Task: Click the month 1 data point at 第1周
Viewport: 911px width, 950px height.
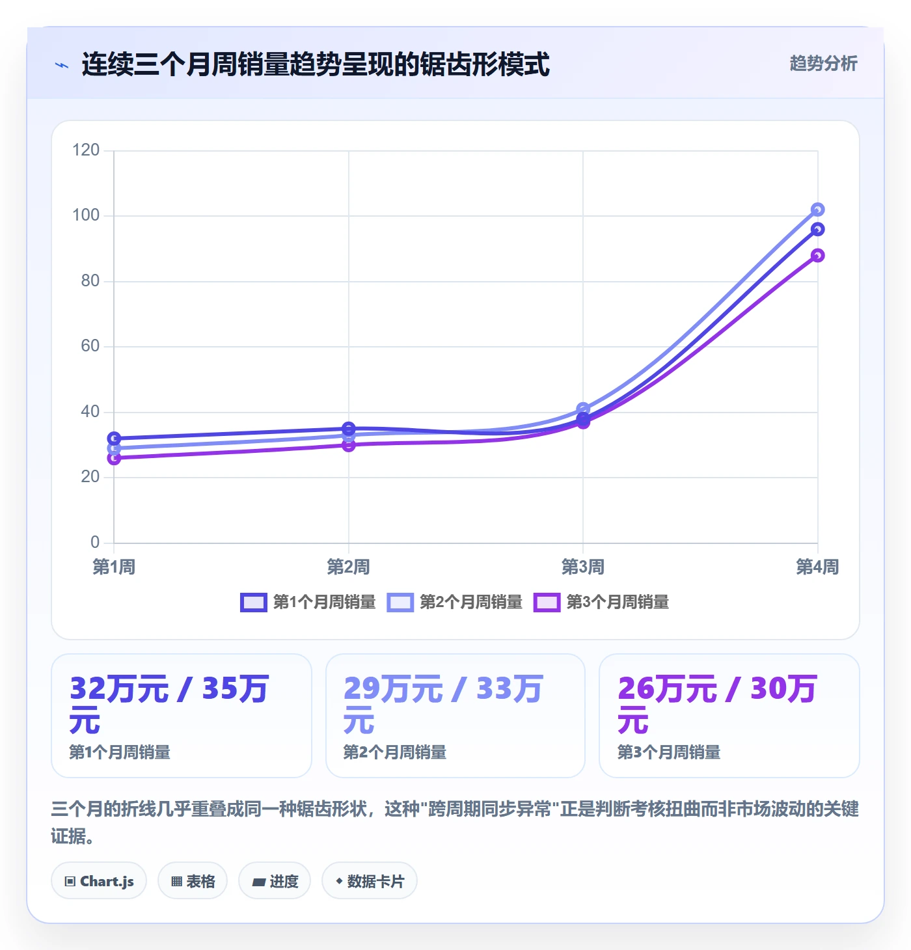Action: [114, 438]
